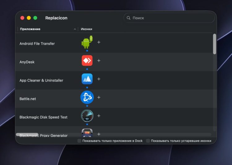Screen dimensions: 232x165
Task: Select the Blackmagic Disk Speed Test icon
Action: 87,116
